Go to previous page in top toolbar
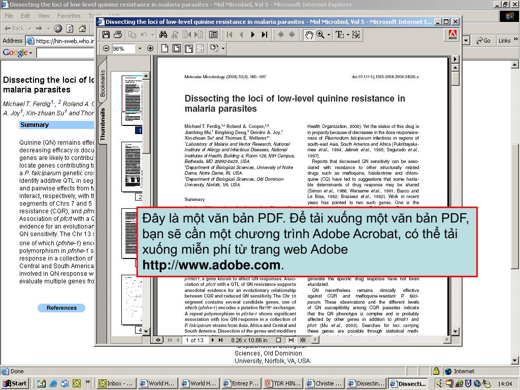Image resolution: width=520 pixels, height=390 pixels. point(241,35)
